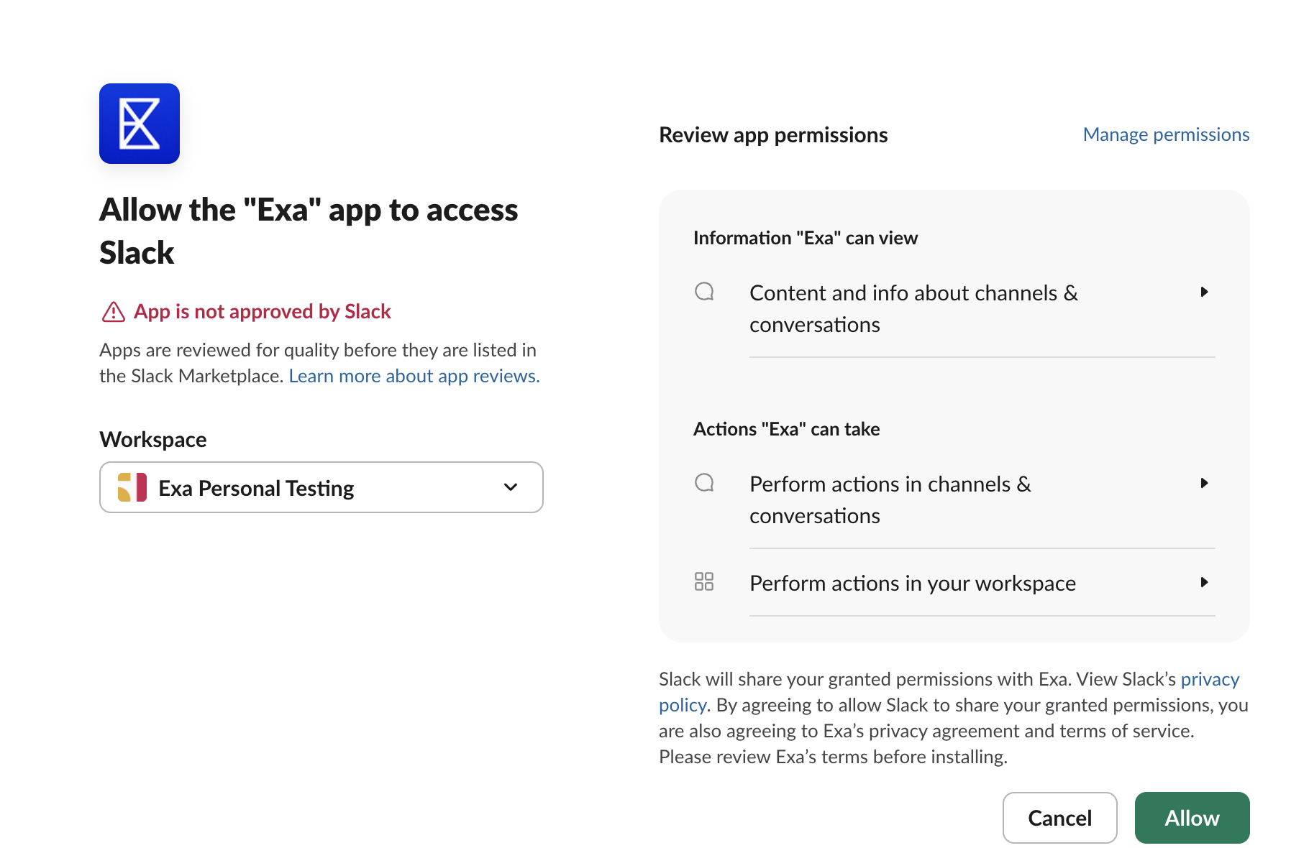
Task: Expand arrow for Content and info about channels
Action: point(1204,292)
